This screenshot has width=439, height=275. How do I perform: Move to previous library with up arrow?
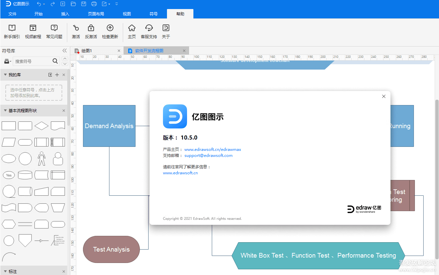point(65,59)
